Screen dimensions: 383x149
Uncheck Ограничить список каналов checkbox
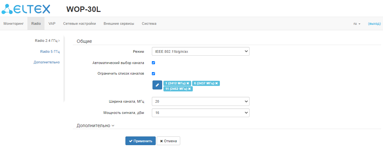(x=153, y=73)
